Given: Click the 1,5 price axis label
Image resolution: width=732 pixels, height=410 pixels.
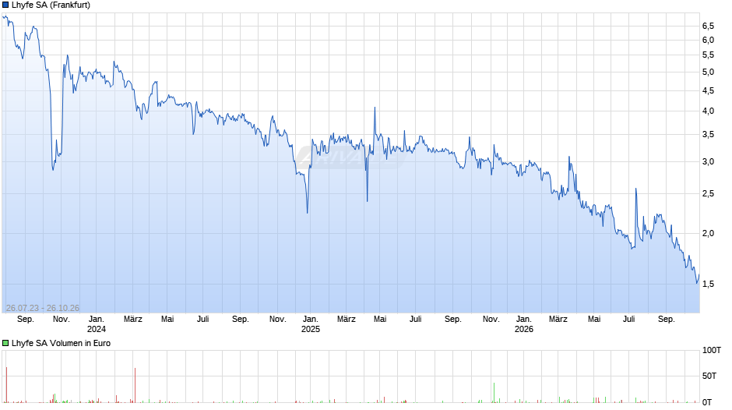Looking at the screenshot, I should coord(708,285).
